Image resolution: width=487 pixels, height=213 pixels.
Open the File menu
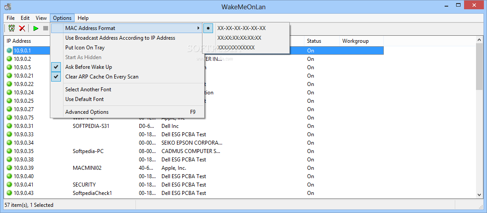point(11,18)
